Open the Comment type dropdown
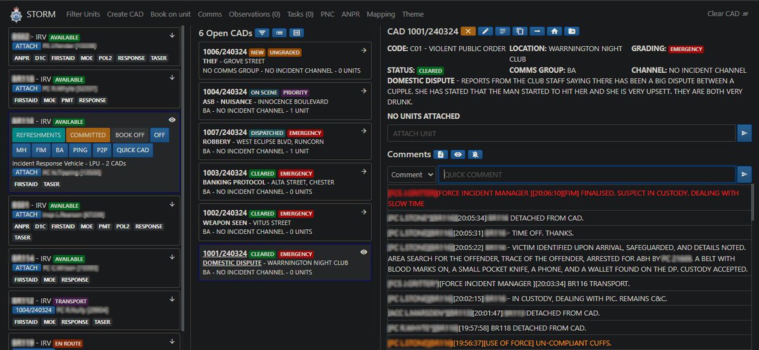The image size is (759, 350). click(x=412, y=174)
